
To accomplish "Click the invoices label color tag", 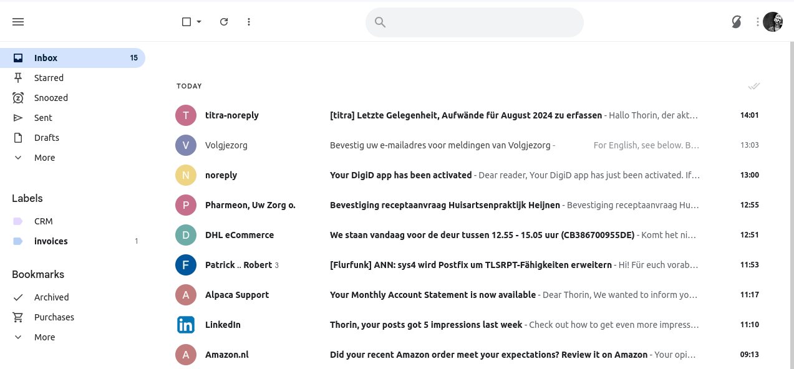I will (18, 241).
